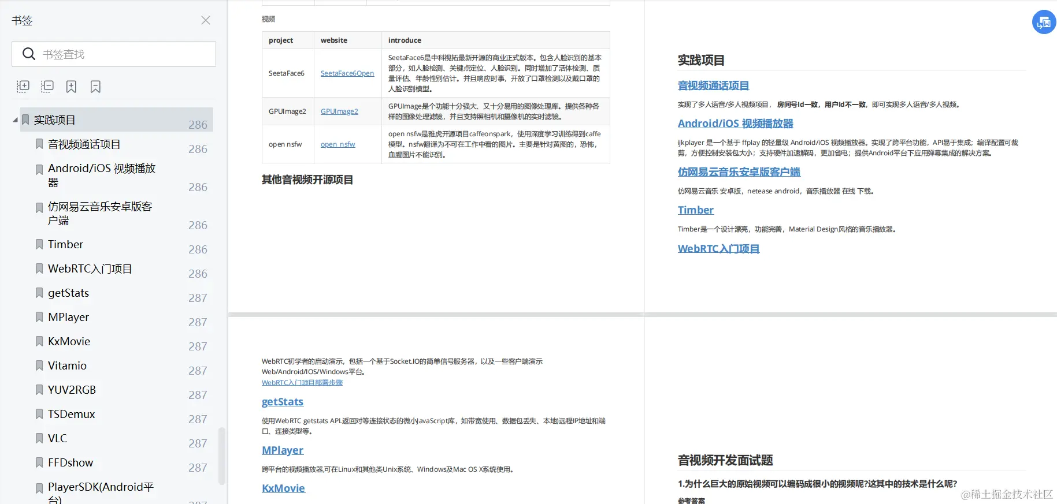Follow the GPUImage2 link in table
The image size is (1057, 504).
339,111
